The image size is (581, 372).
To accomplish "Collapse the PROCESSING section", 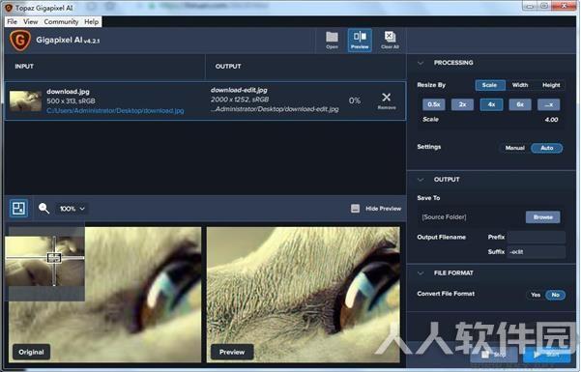I will tap(421, 63).
